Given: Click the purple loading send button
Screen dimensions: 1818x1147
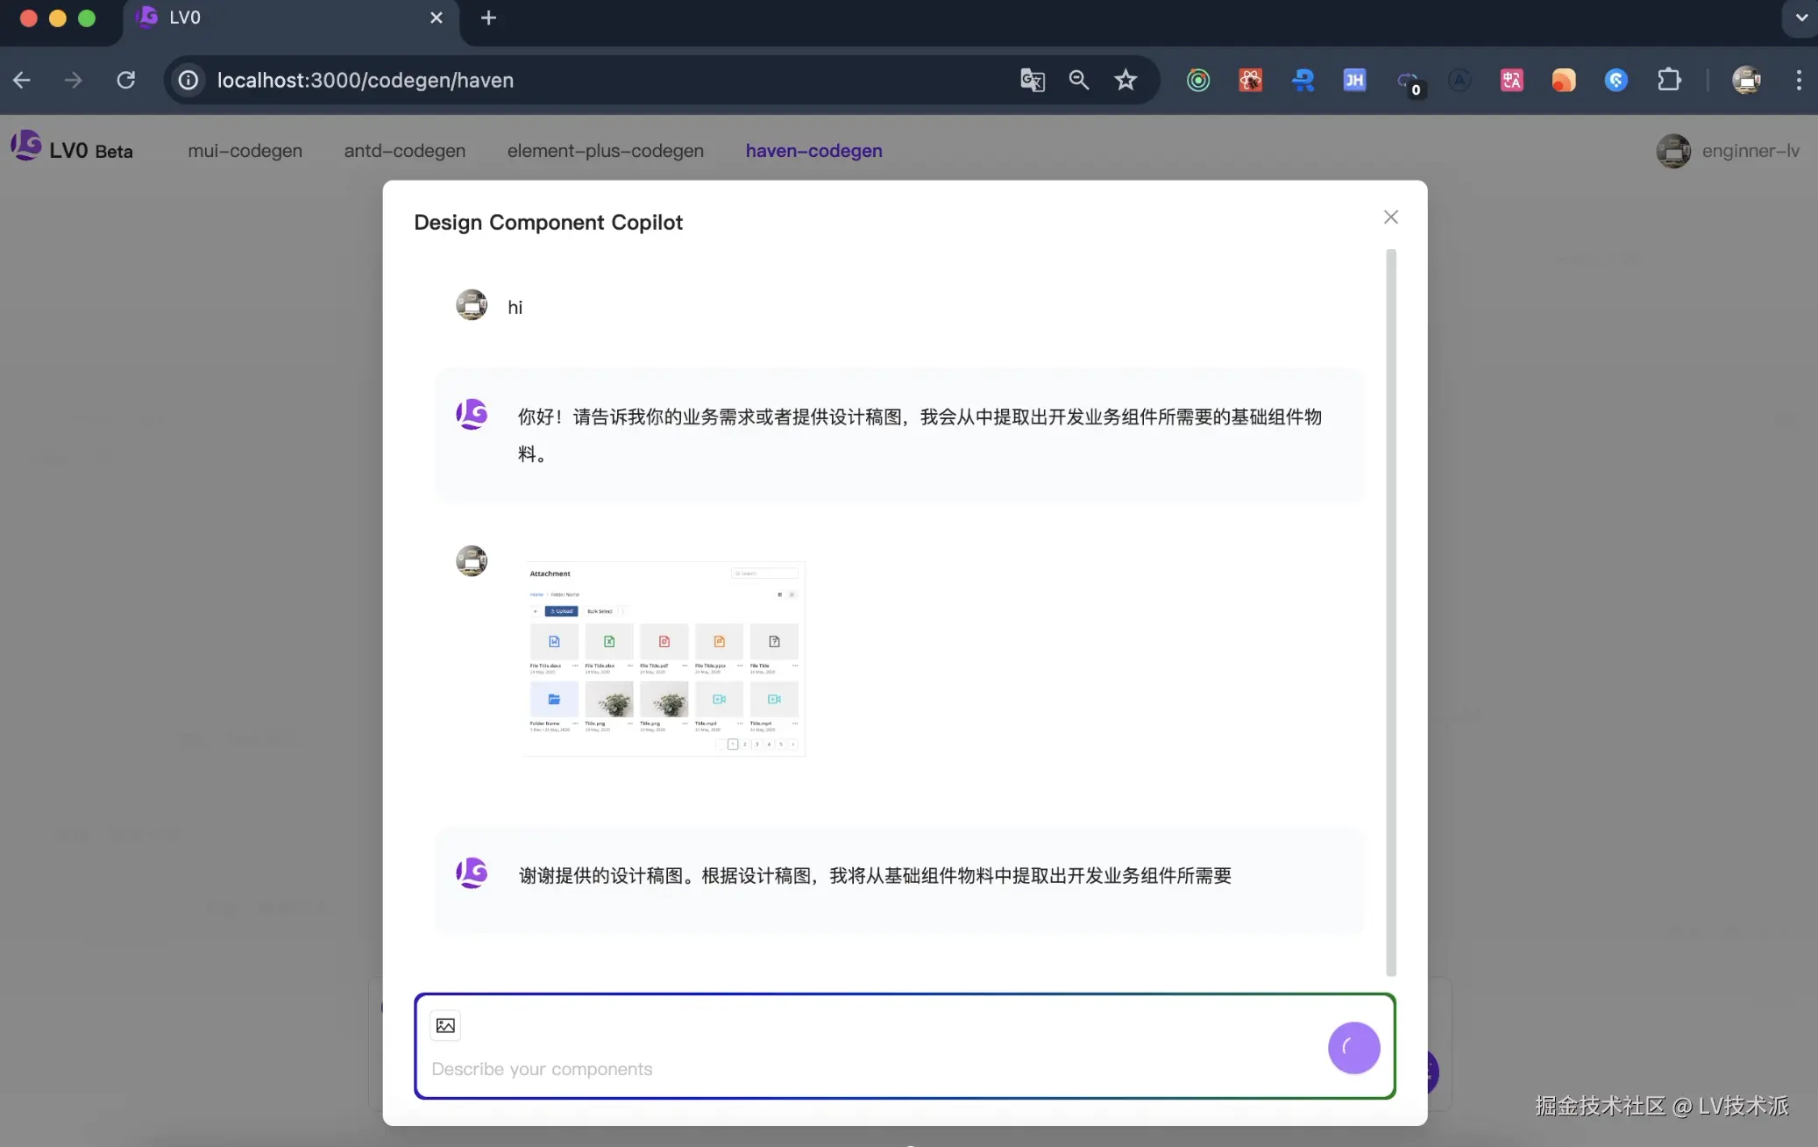Looking at the screenshot, I should tap(1353, 1047).
